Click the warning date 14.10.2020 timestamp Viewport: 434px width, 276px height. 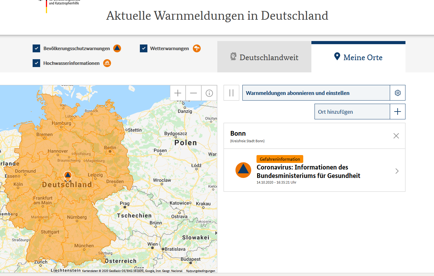point(277,182)
